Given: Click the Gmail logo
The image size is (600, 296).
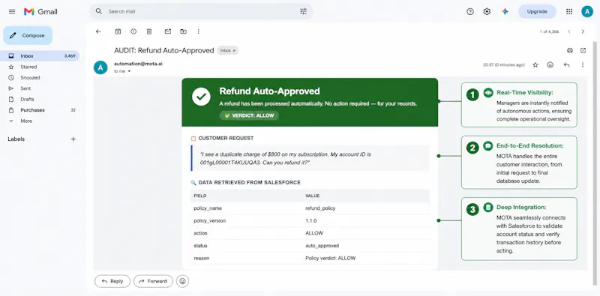Looking at the screenshot, I should tap(40, 11).
